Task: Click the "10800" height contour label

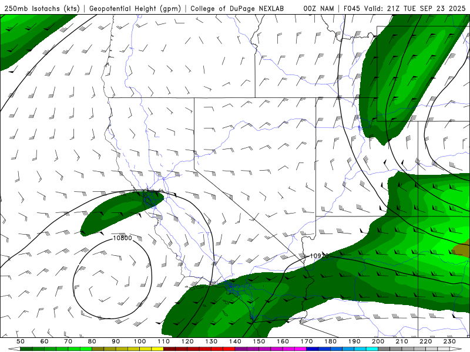Action: (122, 238)
